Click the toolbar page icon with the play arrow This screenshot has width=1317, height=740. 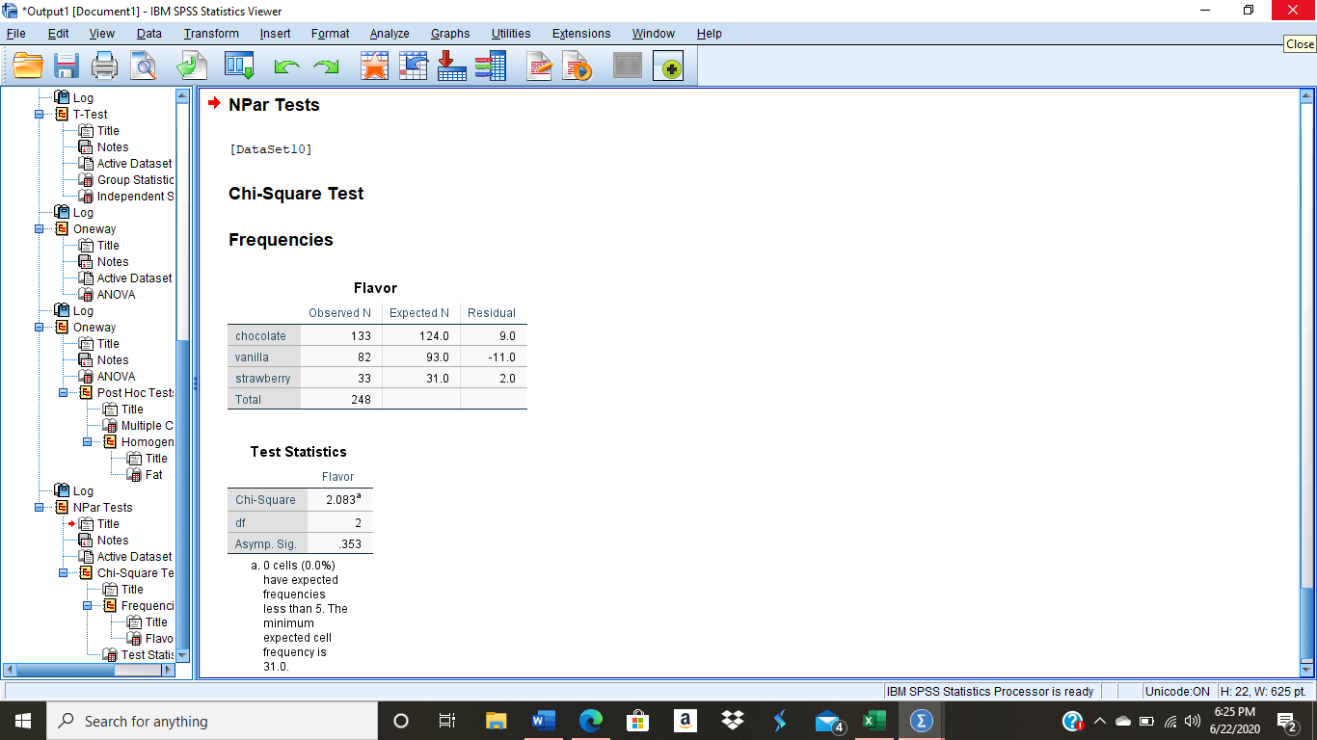coord(578,66)
